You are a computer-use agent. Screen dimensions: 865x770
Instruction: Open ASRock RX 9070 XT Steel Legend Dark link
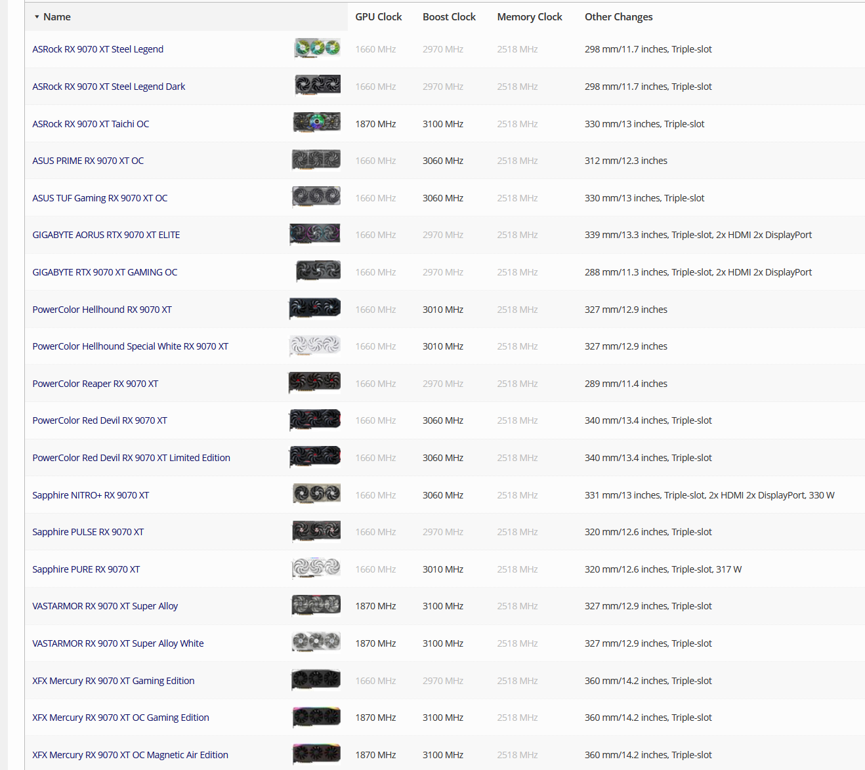109,87
